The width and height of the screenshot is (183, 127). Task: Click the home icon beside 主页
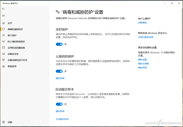[4, 23]
